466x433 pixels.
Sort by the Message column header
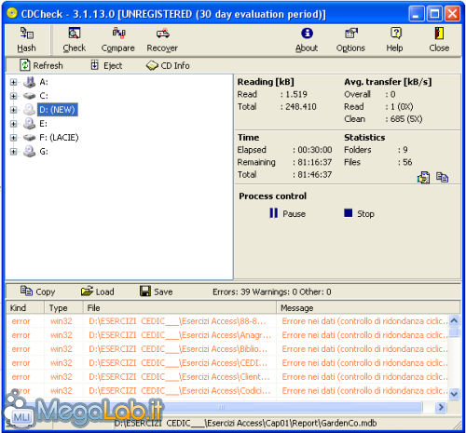[x=368, y=308]
